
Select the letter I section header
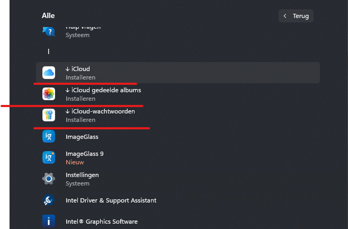pyautogui.click(x=48, y=51)
